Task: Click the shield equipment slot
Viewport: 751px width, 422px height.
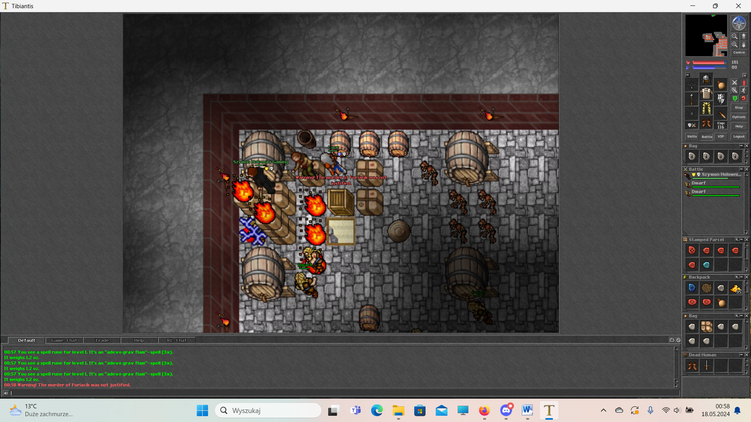Action: [x=721, y=98]
